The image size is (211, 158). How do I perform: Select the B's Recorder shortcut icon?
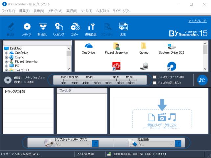(x=172, y=66)
